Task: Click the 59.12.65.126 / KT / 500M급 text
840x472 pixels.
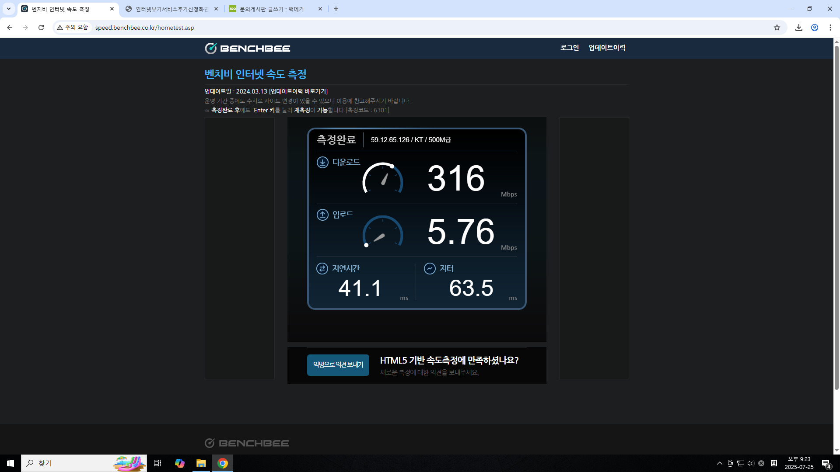Action: pos(411,140)
